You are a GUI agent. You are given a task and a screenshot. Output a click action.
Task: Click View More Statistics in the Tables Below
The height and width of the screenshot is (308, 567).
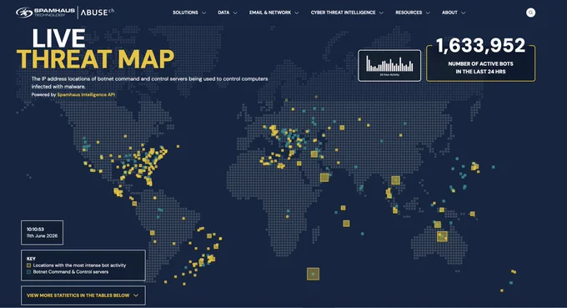click(83, 295)
